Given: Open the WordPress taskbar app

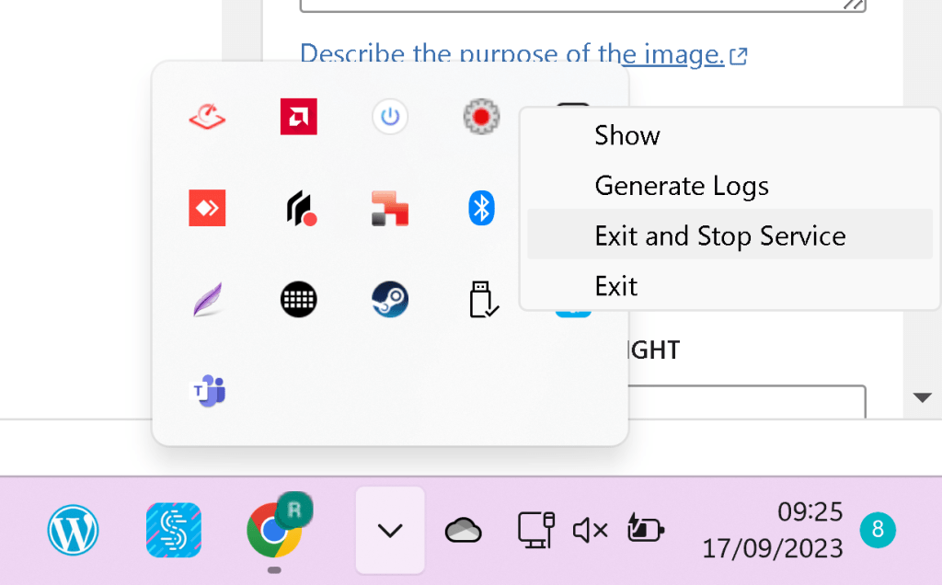Looking at the screenshot, I should click(x=74, y=531).
